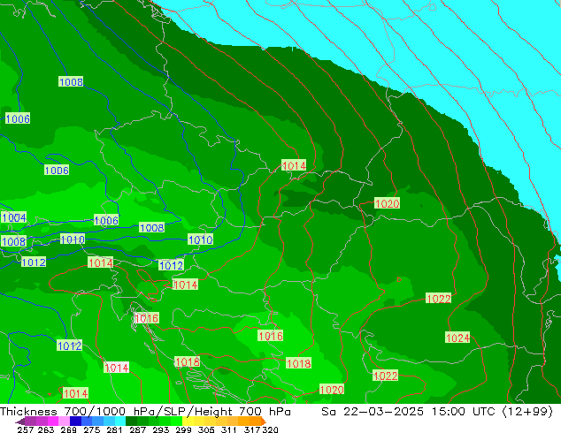Viewport: 561px width, 433px height.
Task: Select the darkest green legend swatch
Action: pyautogui.click(x=131, y=422)
